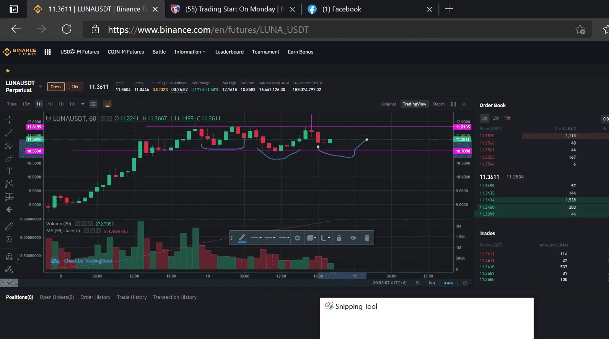Adjust leverage via the 20x button
609x339 pixels.
[x=75, y=87]
